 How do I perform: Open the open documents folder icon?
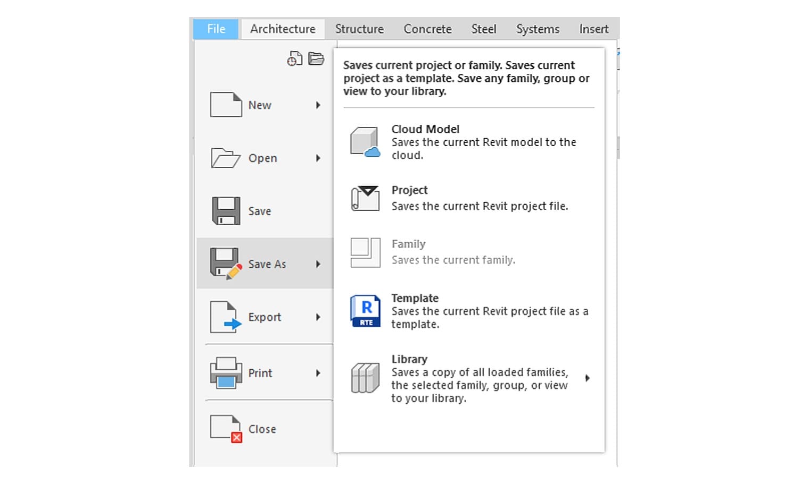point(316,58)
